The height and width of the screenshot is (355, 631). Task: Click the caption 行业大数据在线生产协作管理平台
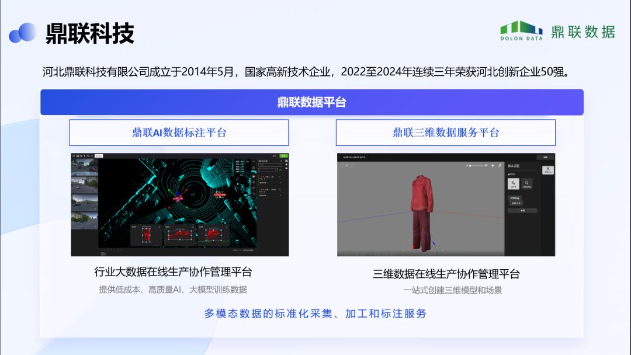(173, 272)
